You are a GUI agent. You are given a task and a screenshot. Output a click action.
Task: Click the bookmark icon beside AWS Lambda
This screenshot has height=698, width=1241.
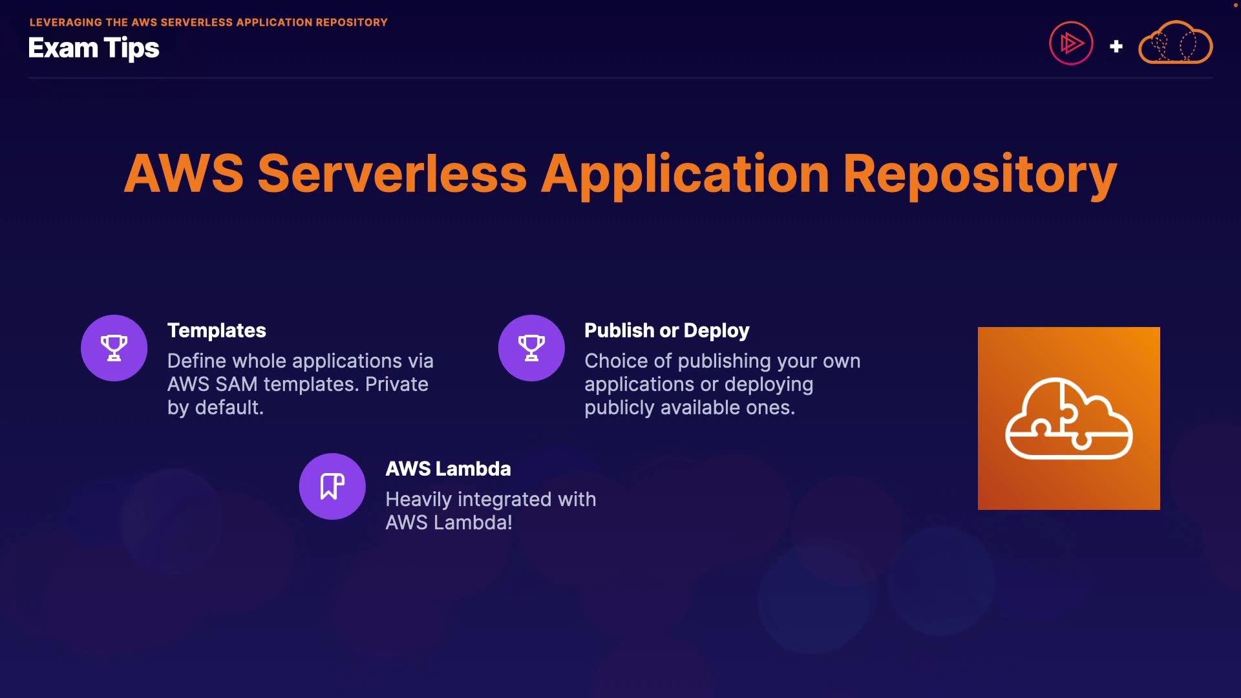point(332,486)
